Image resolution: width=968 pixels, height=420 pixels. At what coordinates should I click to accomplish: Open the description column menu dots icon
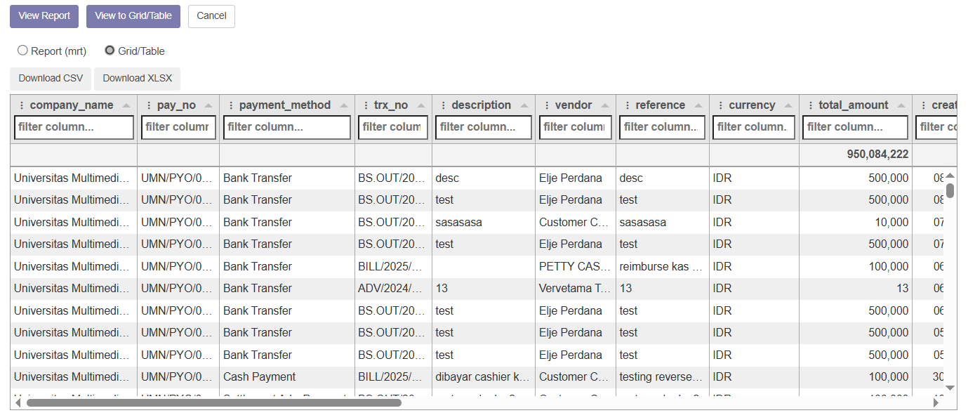[x=443, y=105]
